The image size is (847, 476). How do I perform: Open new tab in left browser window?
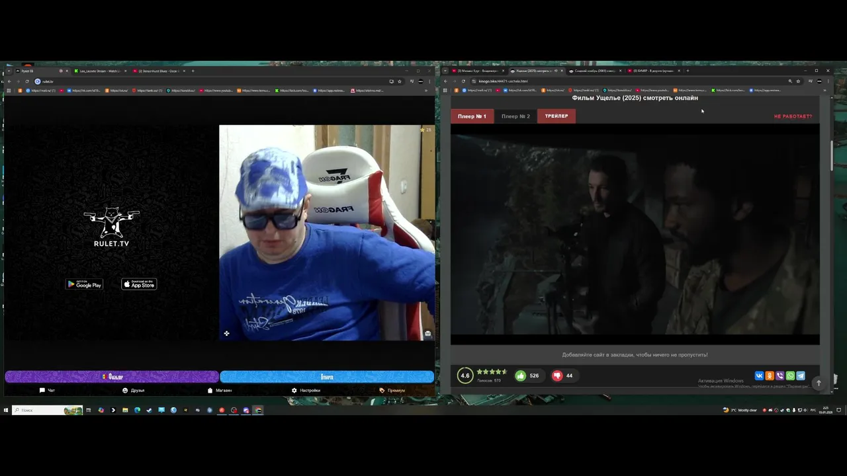coord(193,71)
